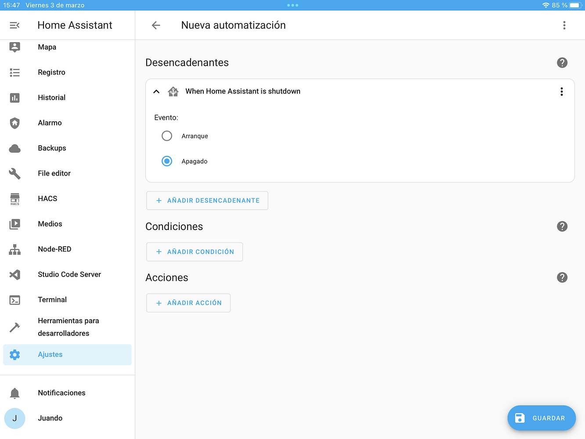Toggle sidebar visibility with the hamburger icon

14,25
